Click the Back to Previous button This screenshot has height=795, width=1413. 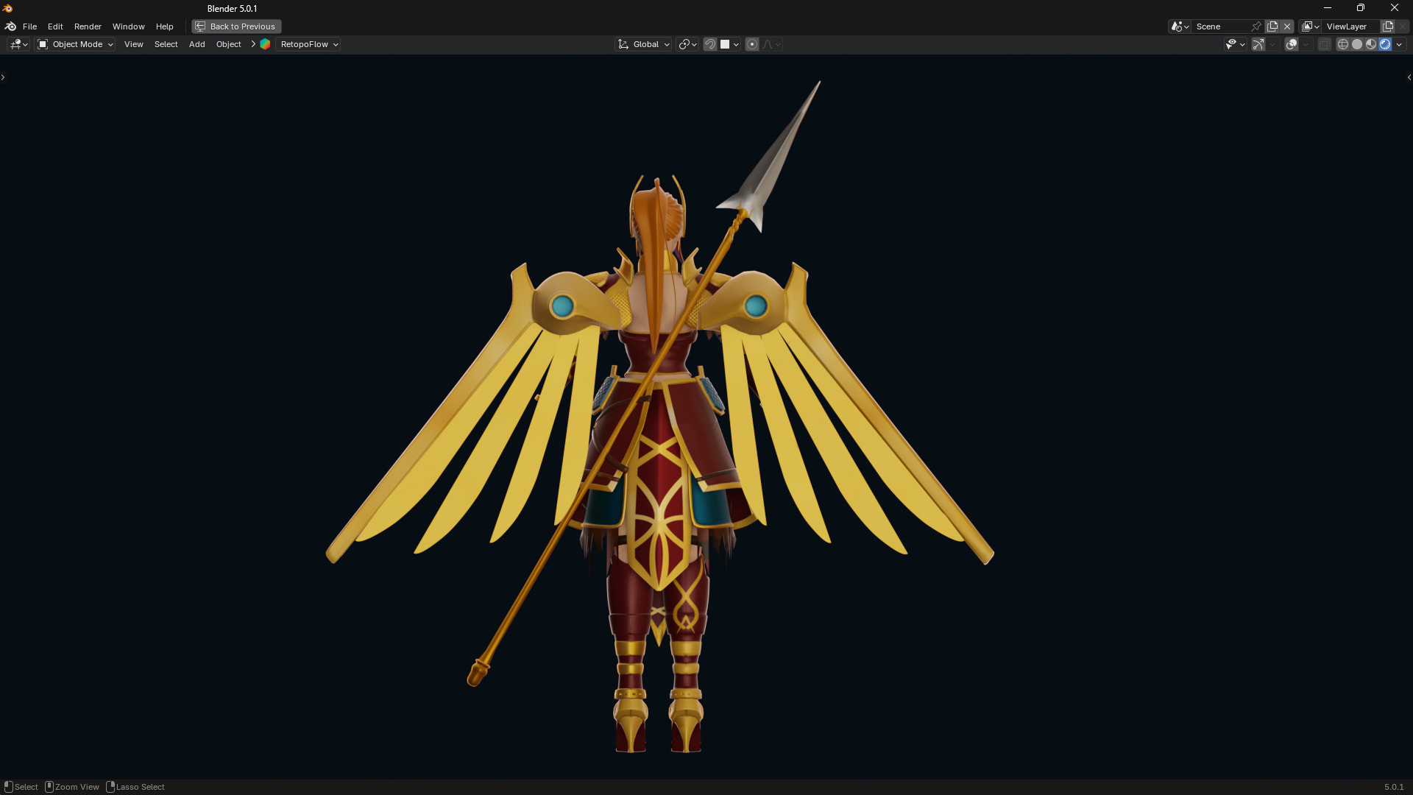236,26
